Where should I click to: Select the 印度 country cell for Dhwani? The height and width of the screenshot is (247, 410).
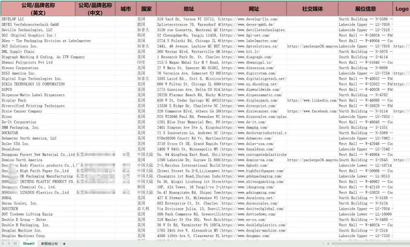pos(146,62)
